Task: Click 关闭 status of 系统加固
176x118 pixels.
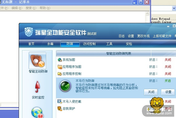Action: click(168, 60)
